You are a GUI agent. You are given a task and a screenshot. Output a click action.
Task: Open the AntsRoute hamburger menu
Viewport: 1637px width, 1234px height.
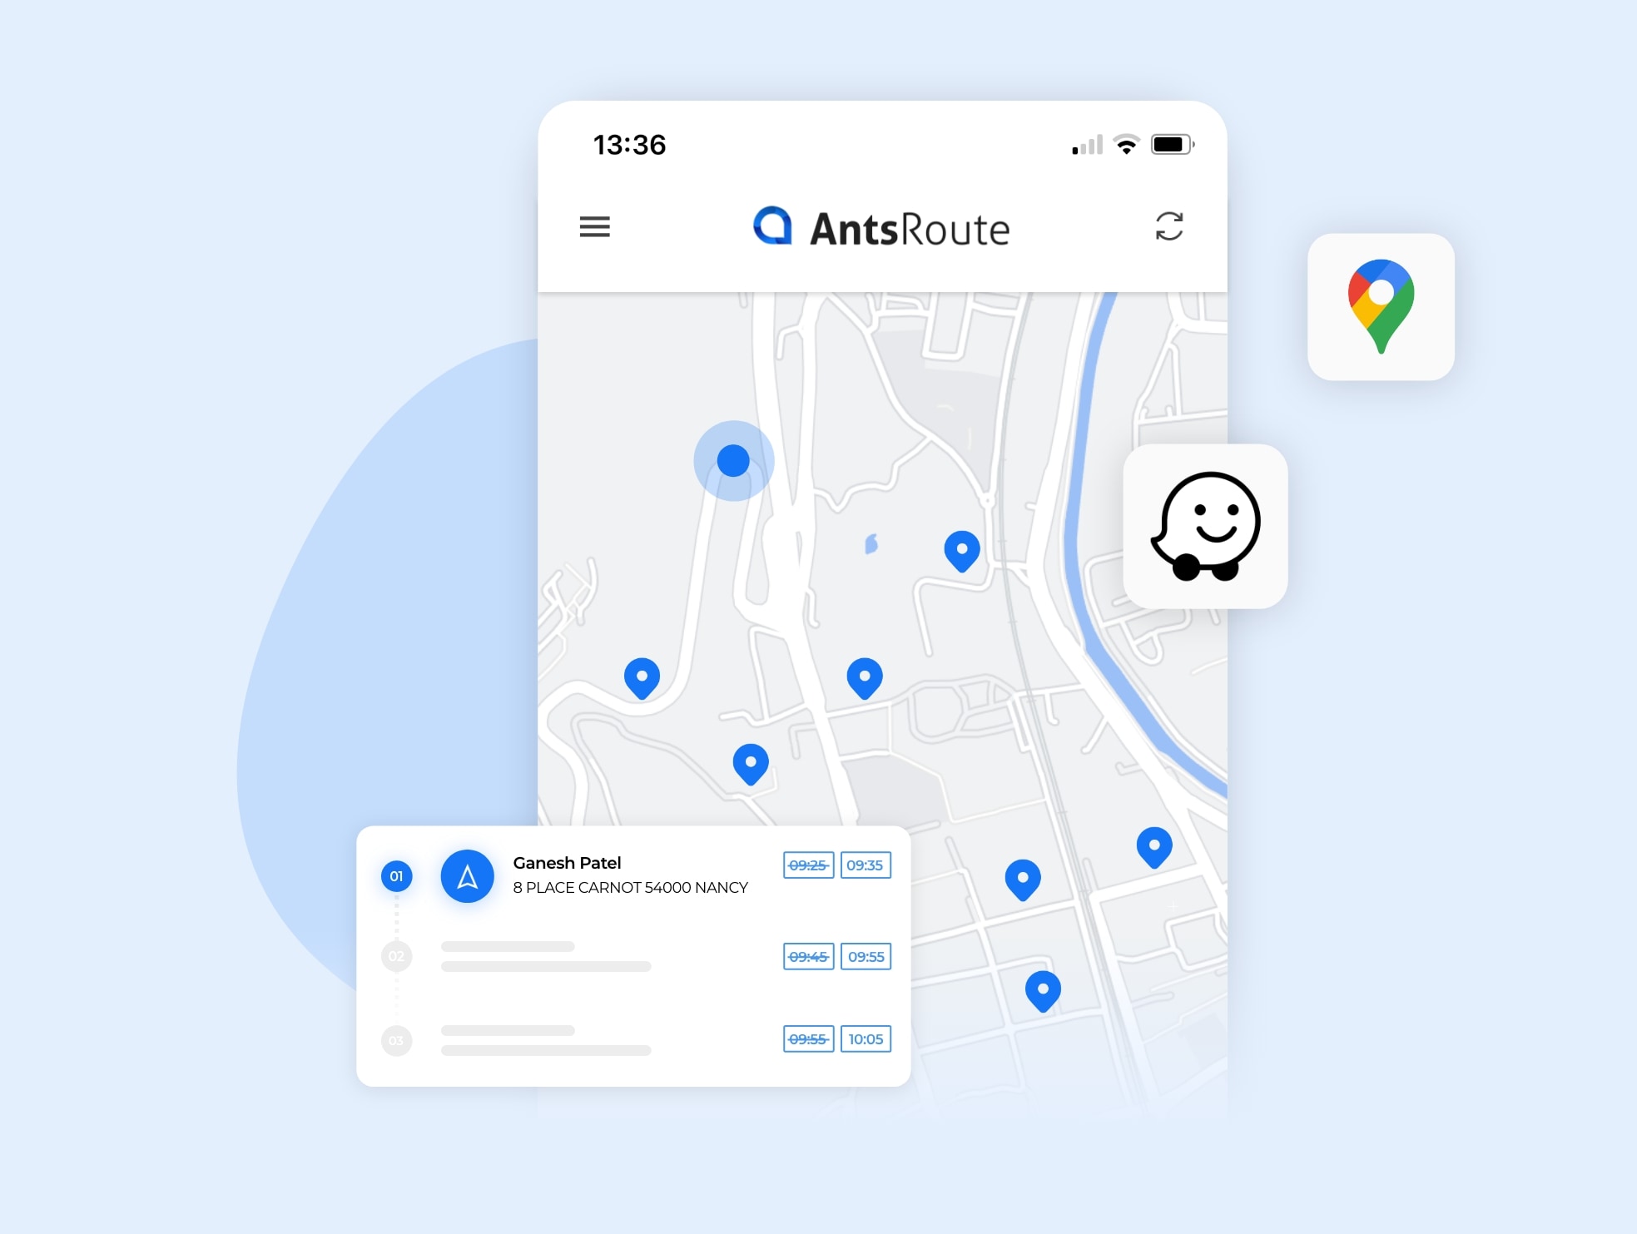(x=595, y=225)
